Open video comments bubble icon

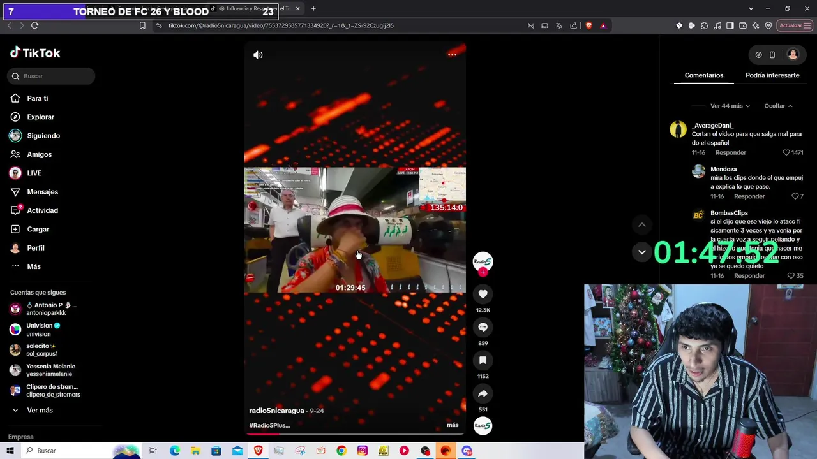coord(483,327)
